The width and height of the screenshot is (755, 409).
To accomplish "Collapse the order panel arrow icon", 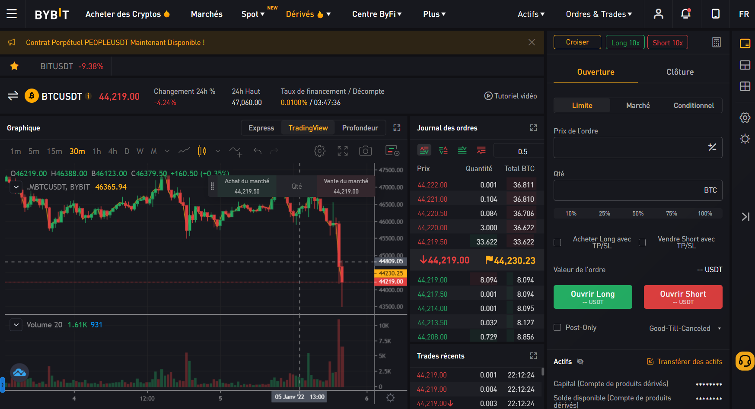I will (745, 217).
